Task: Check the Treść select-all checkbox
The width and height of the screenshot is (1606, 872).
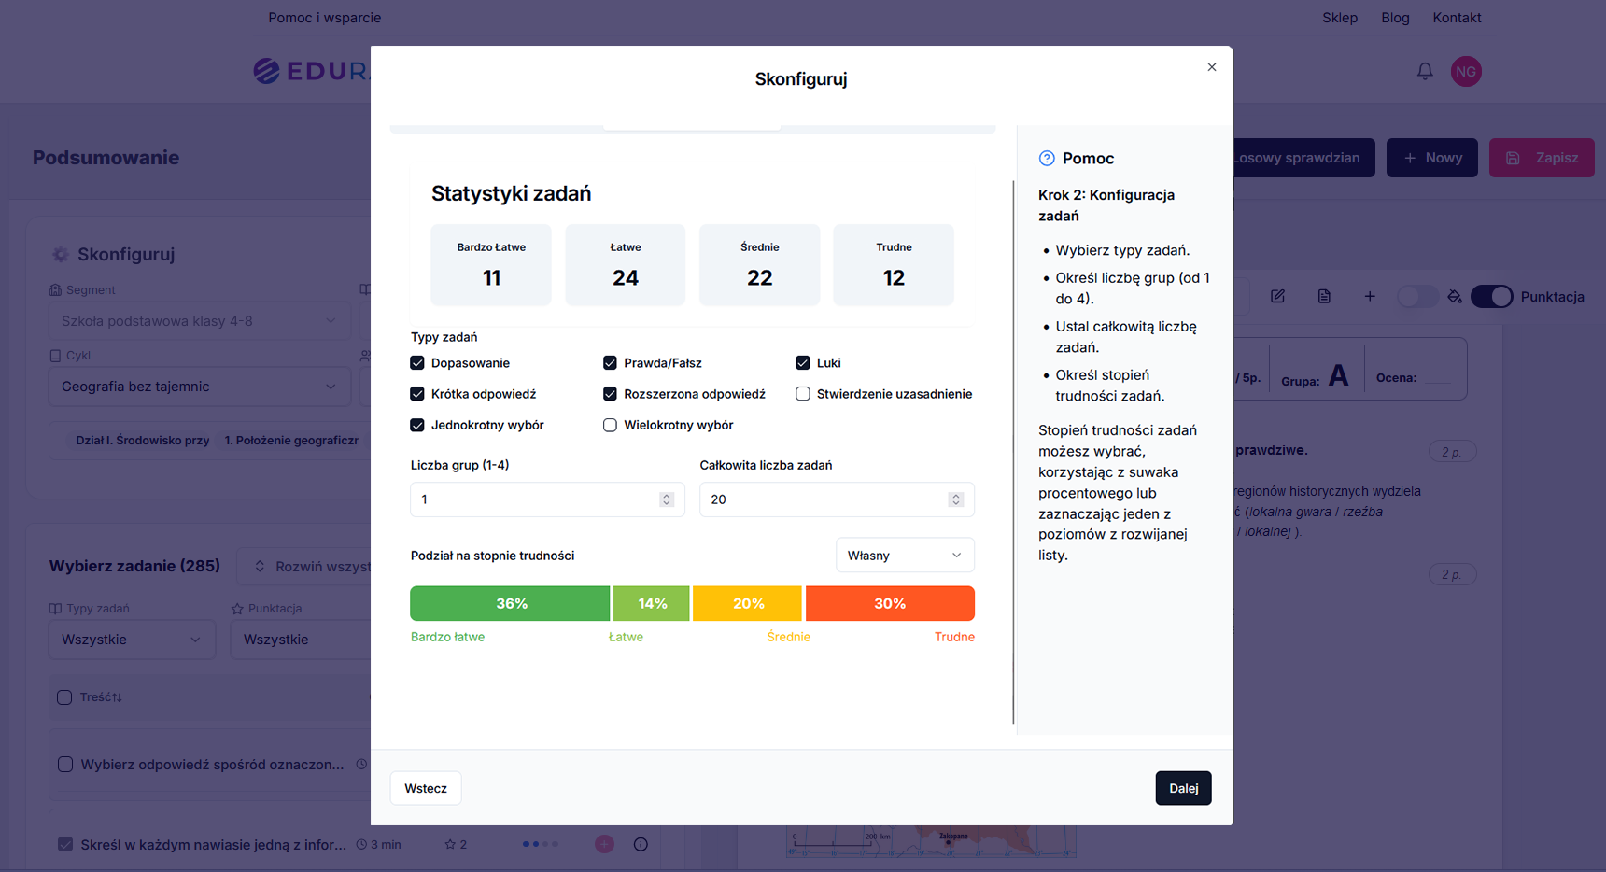Action: [64, 697]
